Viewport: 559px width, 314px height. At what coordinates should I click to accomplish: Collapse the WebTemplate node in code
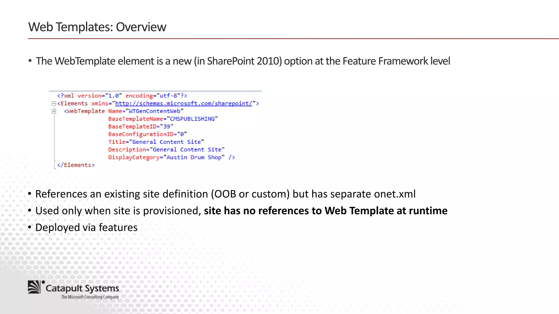click(54, 111)
